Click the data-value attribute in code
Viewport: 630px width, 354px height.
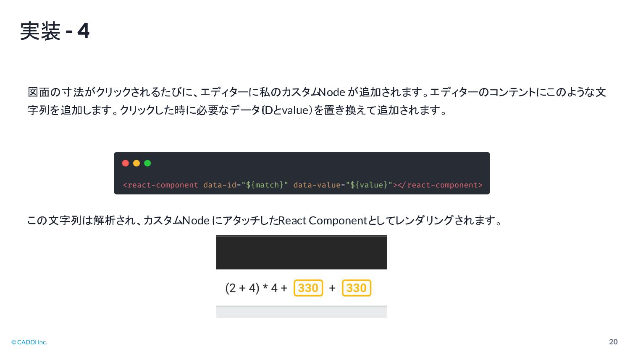pos(317,185)
